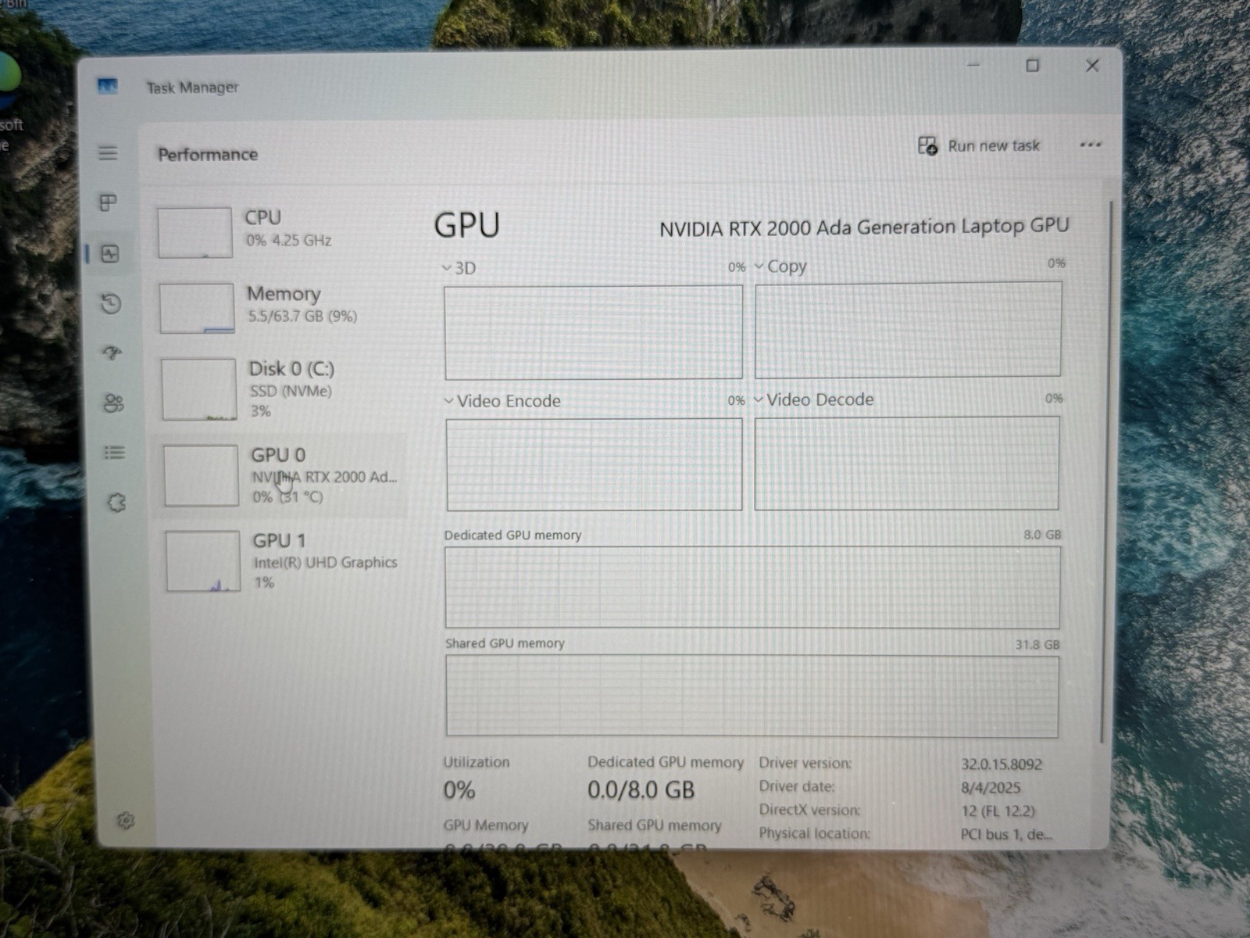1250x938 pixels.
Task: Maximize the Task Manager window
Action: [1032, 66]
